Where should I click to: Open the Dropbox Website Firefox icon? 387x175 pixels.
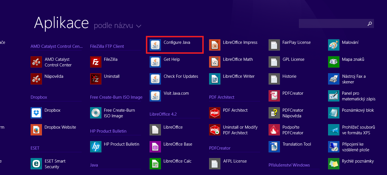click(36, 130)
